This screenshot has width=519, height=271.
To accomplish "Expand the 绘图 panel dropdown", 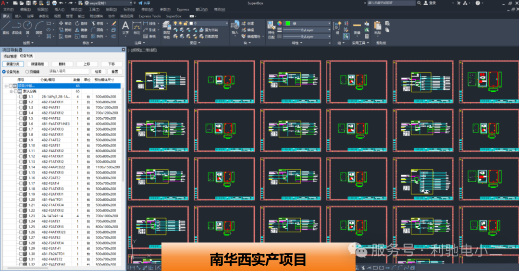I will 28,43.
